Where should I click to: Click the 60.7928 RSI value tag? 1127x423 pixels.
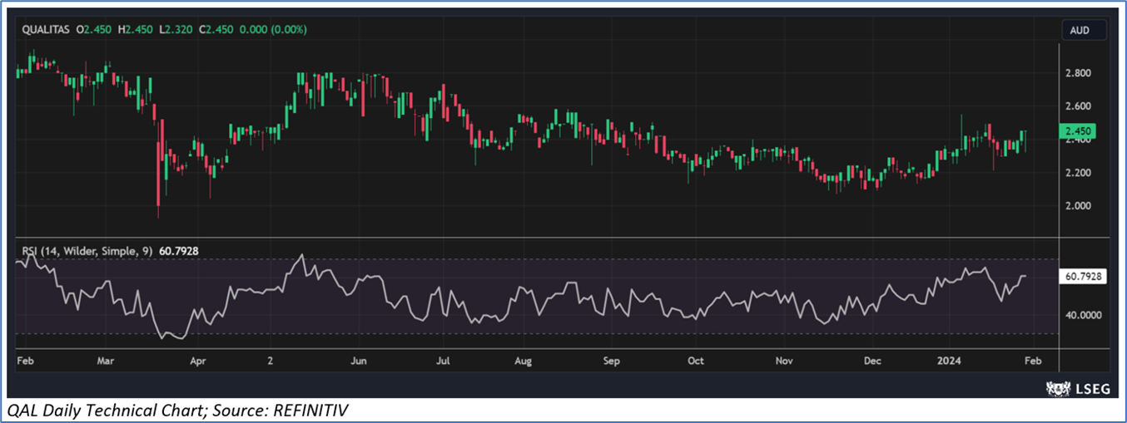tap(1082, 278)
